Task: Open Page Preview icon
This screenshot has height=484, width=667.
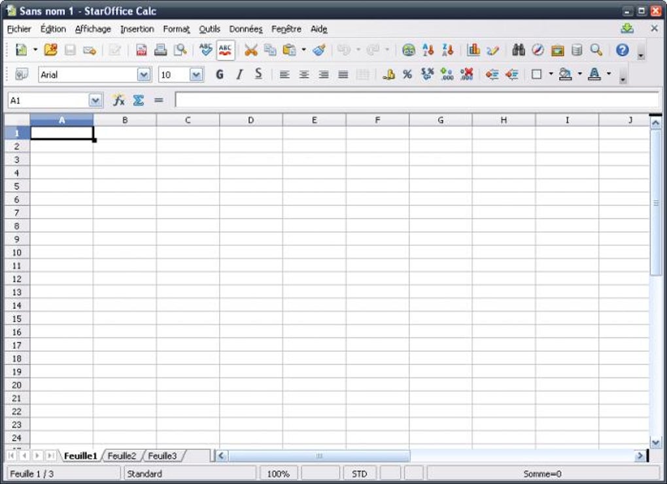Action: 180,50
